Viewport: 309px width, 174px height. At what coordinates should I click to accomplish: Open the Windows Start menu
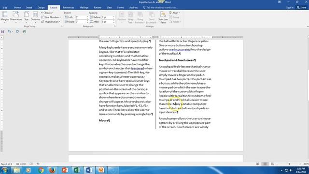click(4, 170)
